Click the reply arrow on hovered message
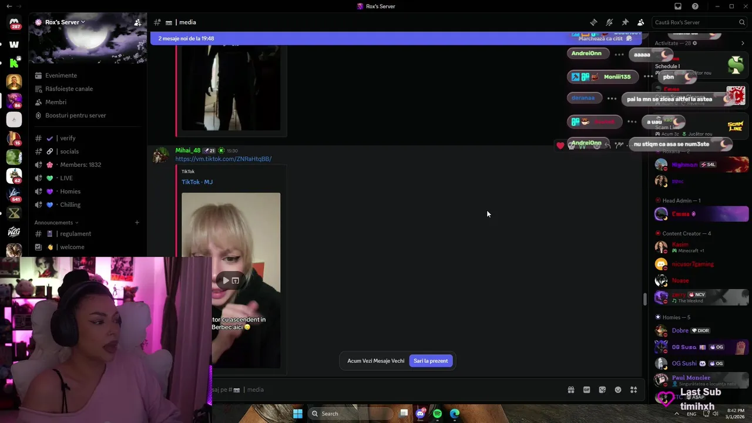Viewport: 752px width, 423px height. click(x=607, y=145)
